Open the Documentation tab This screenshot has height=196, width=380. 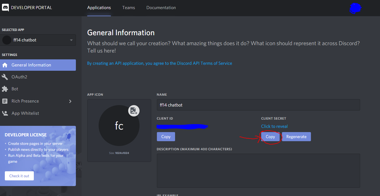[161, 8]
